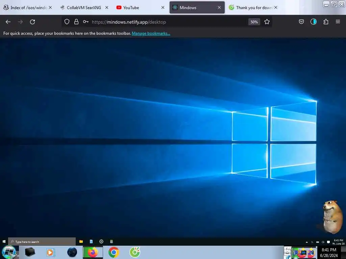Focus the address bar showing mindows.netlify.app/desktop
The width and height of the screenshot is (346, 259).
(168, 22)
